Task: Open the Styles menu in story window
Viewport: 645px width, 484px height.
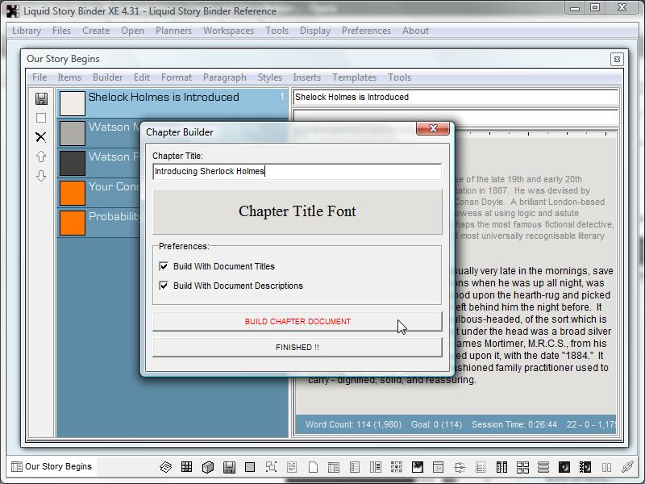Action: coord(270,77)
